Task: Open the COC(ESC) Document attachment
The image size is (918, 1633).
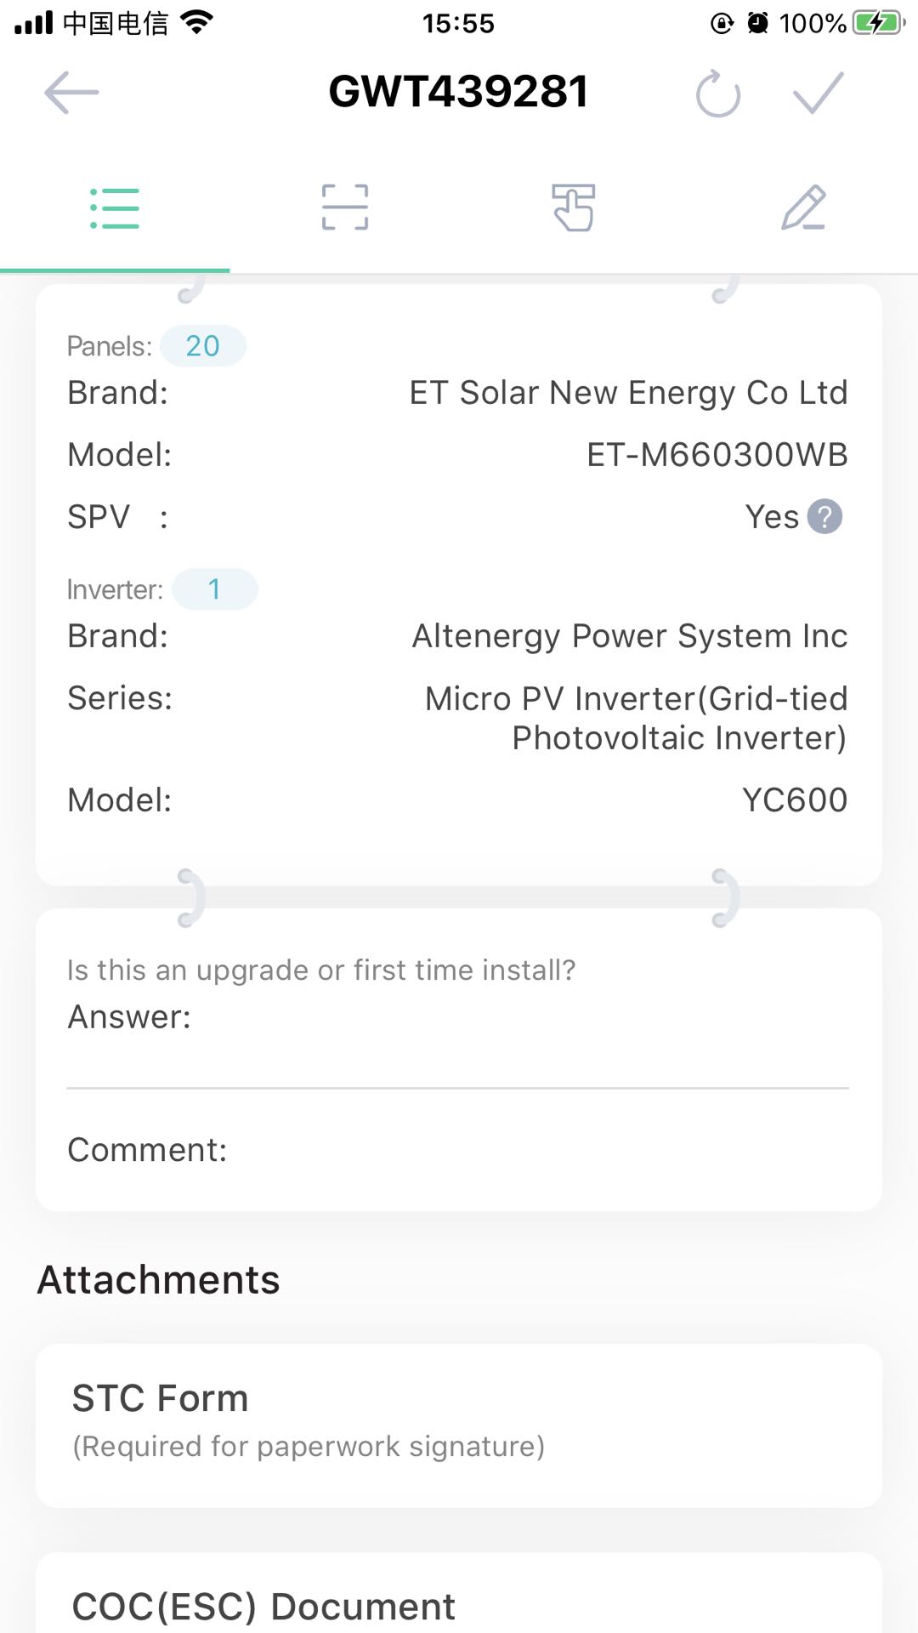Action: pyautogui.click(x=458, y=1594)
